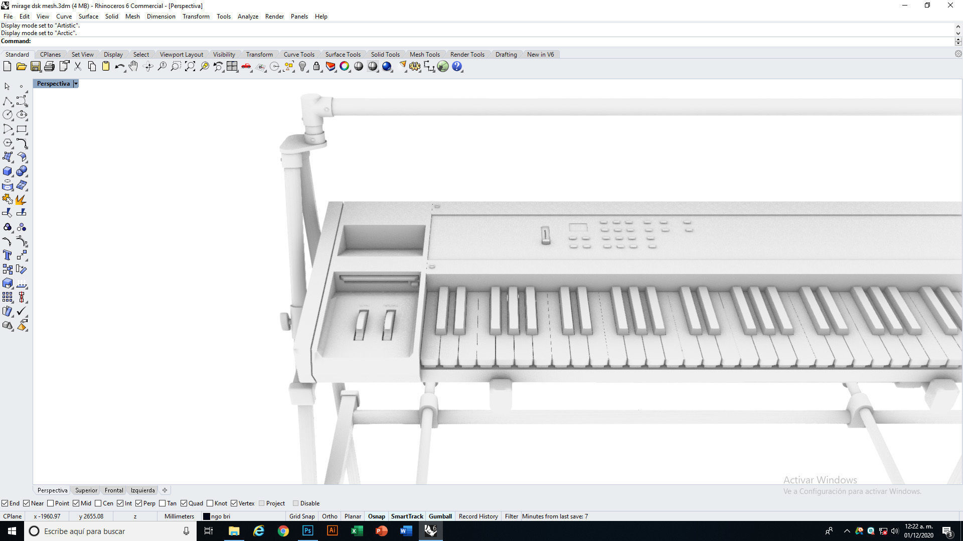Click the Cut scissors icon

pos(78,67)
